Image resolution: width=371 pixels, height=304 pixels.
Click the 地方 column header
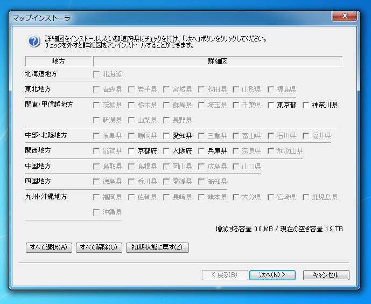[x=58, y=61]
